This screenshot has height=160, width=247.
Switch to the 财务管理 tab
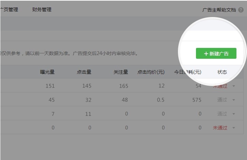pos(42,10)
